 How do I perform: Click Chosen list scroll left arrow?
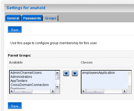(84, 91)
